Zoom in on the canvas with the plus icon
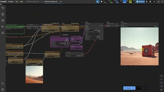Image resolution: width=164 pixels, height=92 pixels. click(161, 76)
